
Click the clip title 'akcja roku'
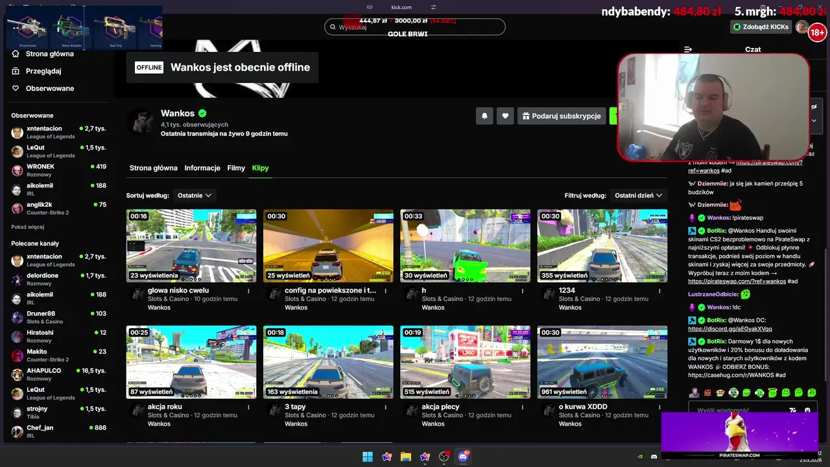click(165, 407)
